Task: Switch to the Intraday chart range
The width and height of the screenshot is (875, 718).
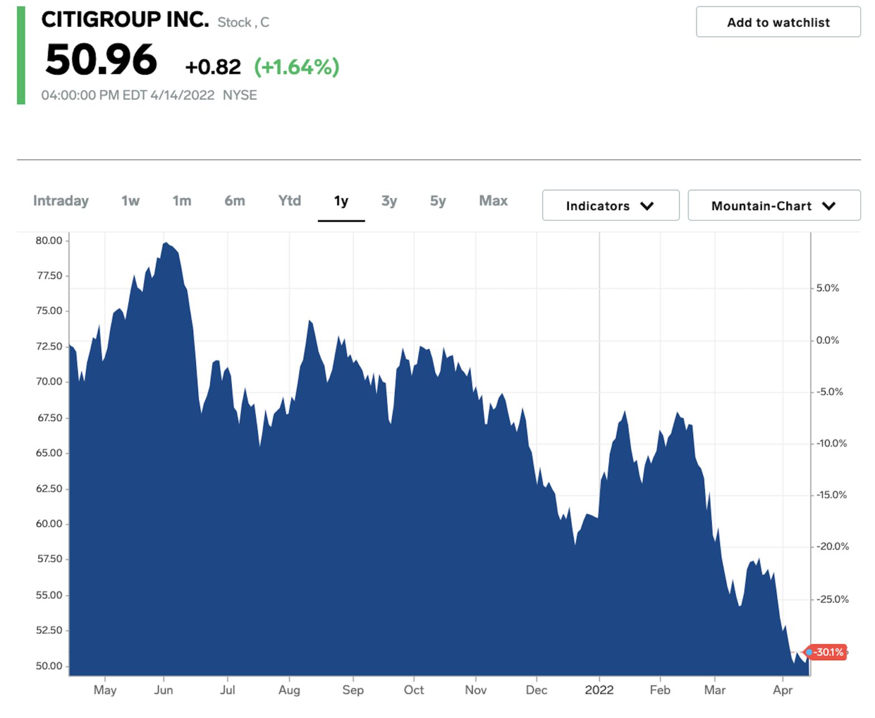Action: [61, 200]
